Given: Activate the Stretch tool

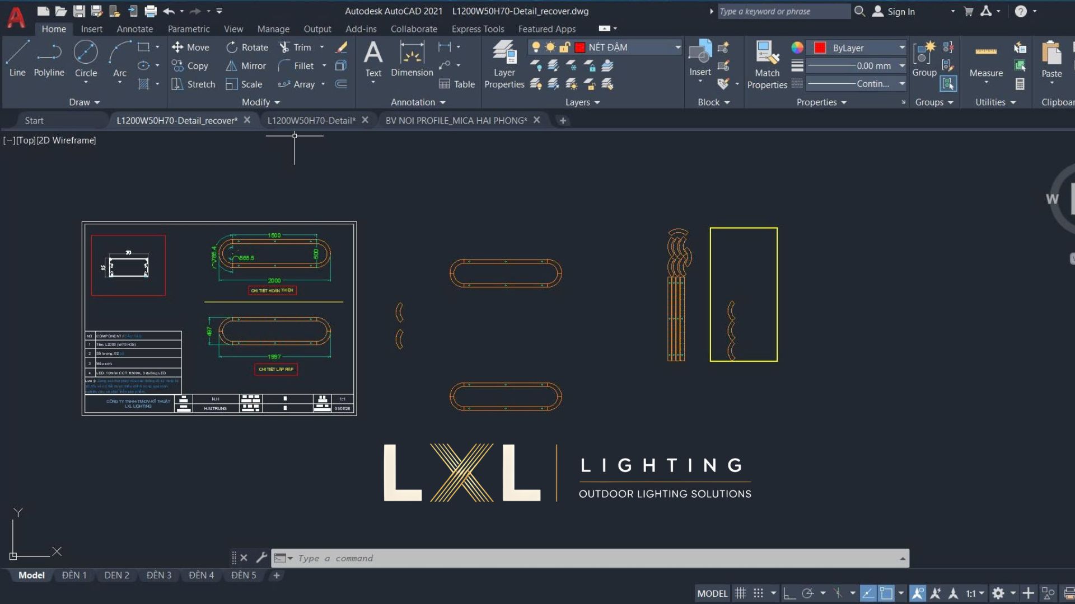Looking at the screenshot, I should [193, 84].
